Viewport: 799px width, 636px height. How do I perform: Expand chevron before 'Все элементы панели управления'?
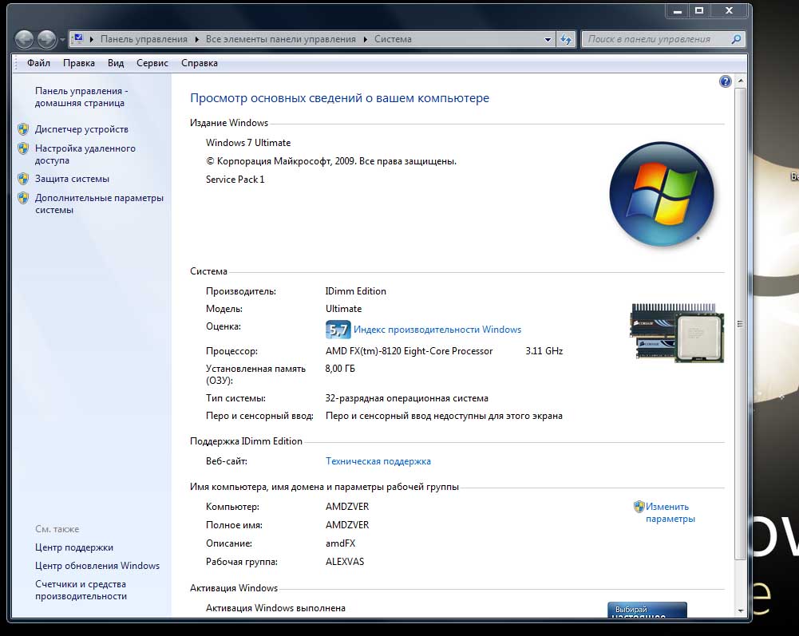(197, 39)
